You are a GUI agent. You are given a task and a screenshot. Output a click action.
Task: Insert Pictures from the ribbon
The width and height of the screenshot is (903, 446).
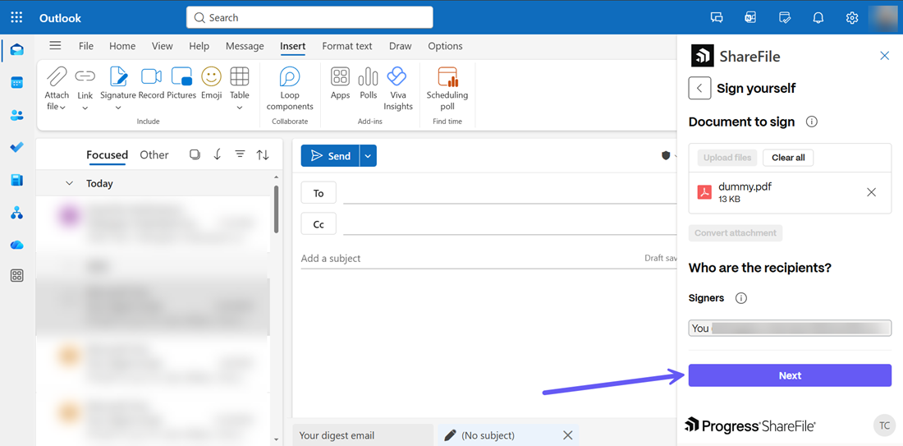(x=181, y=76)
